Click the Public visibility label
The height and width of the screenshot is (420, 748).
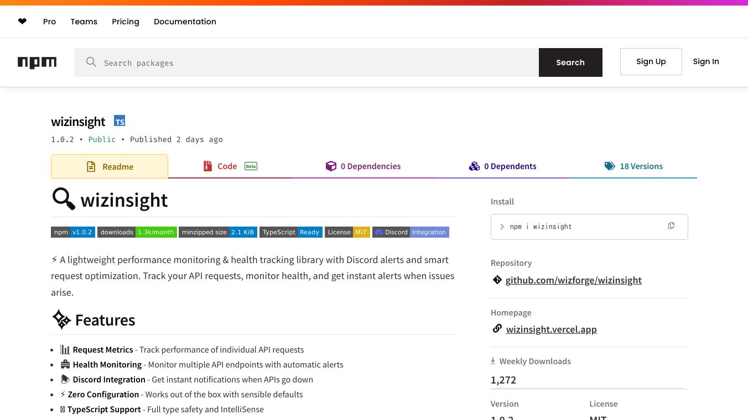coord(102,139)
